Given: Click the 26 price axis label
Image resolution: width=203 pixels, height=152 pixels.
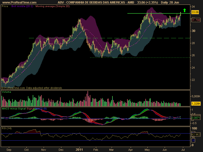Looking at the screenshot, I should [x=193, y=55].
